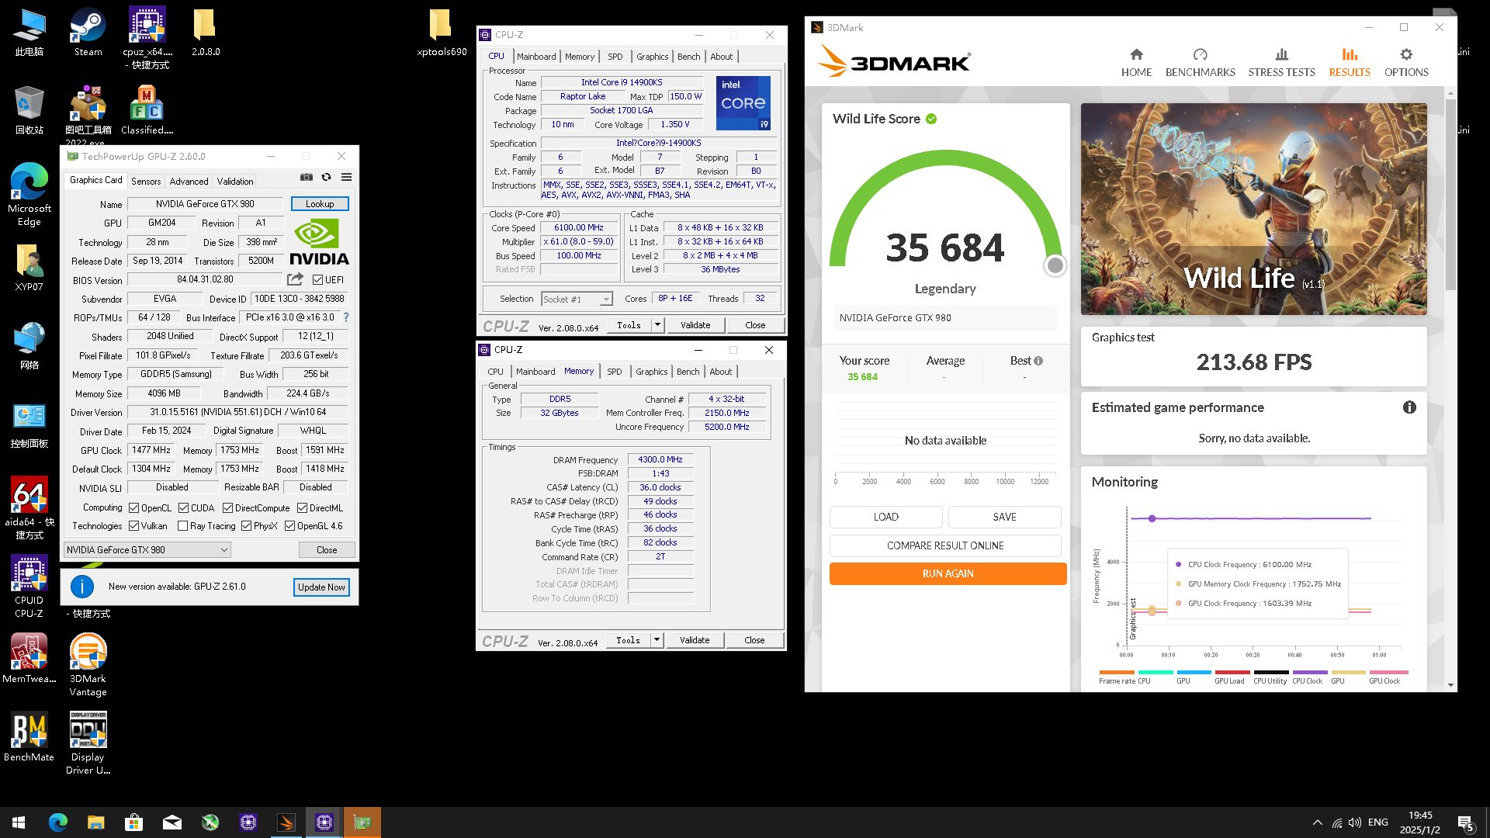Open GPU-Z hamburger menu

tap(347, 178)
